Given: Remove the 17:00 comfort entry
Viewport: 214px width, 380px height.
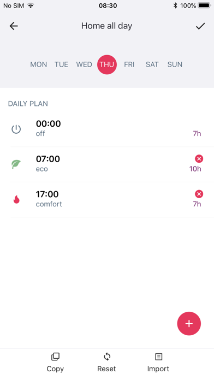Looking at the screenshot, I should click(199, 194).
